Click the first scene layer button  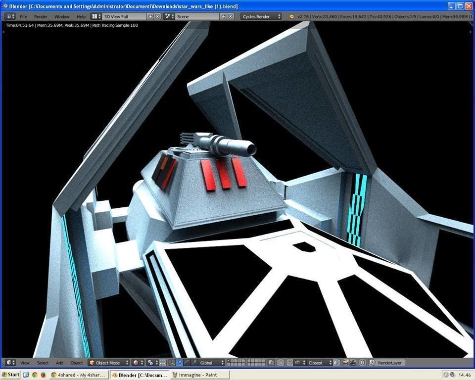[x=229, y=361]
